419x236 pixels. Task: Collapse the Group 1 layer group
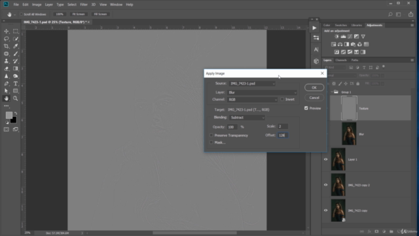click(332, 92)
